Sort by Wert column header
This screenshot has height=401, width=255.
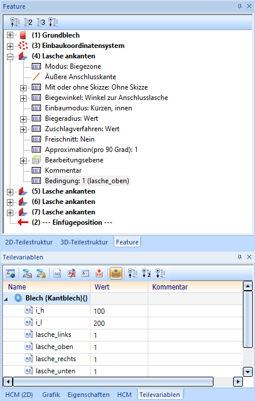tap(119, 287)
